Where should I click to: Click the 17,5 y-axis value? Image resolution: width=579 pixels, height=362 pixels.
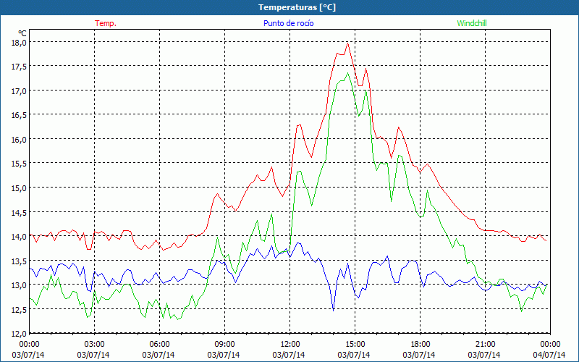[x=20, y=67]
